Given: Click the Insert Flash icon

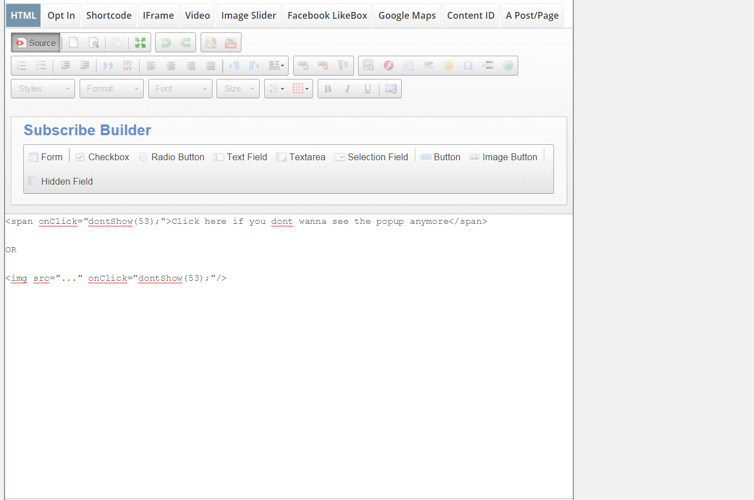Looking at the screenshot, I should pos(389,66).
